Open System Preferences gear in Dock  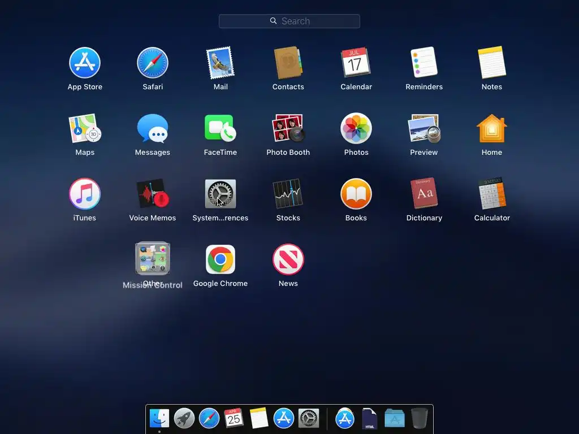click(x=309, y=419)
